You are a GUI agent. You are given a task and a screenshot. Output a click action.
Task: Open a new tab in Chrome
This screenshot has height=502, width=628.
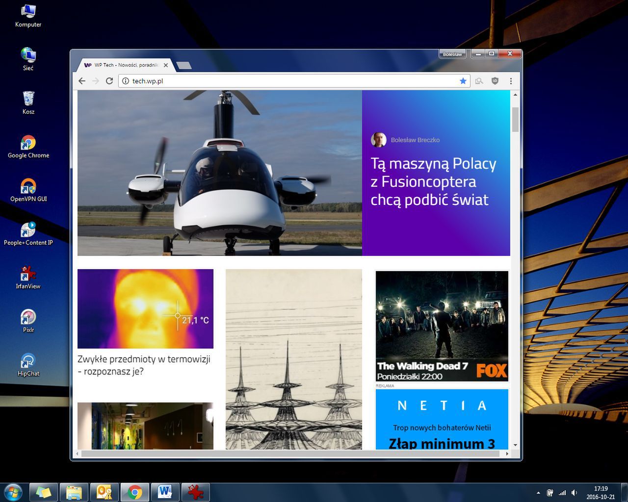pyautogui.click(x=183, y=65)
